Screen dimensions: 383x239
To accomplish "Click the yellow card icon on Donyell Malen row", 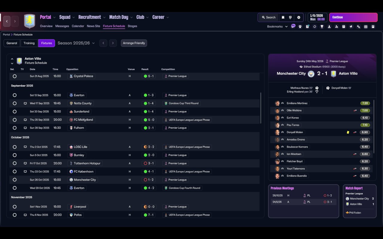I will (x=348, y=132).
